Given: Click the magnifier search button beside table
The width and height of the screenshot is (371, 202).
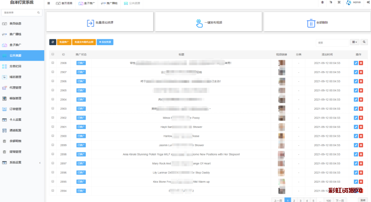Looking at the screenshot, I should click(x=364, y=42).
